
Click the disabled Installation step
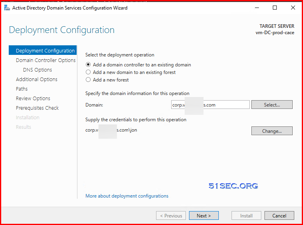click(27, 117)
